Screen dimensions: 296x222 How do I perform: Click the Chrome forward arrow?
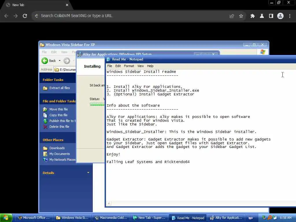pos(16,16)
